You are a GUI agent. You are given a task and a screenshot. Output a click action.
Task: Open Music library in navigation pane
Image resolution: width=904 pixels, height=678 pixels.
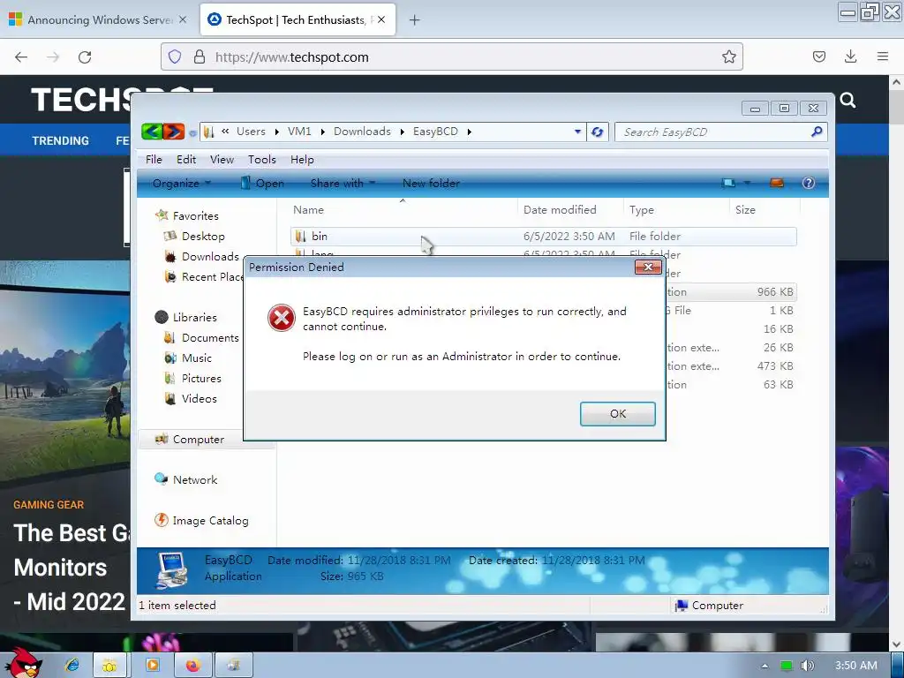click(197, 358)
